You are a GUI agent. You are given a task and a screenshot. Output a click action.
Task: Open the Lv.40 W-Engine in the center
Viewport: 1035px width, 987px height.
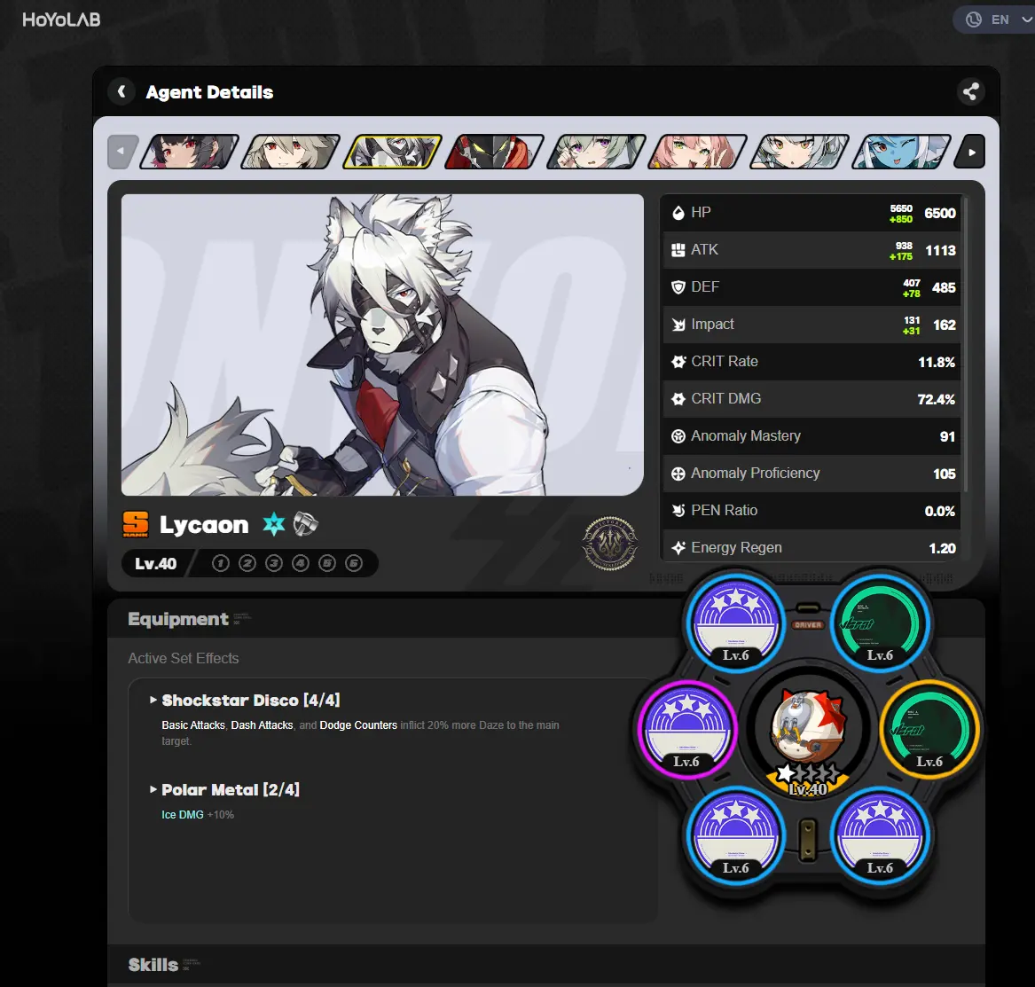tap(808, 732)
